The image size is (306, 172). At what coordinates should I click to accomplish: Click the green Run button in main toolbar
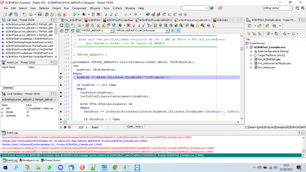(x=74, y=14)
